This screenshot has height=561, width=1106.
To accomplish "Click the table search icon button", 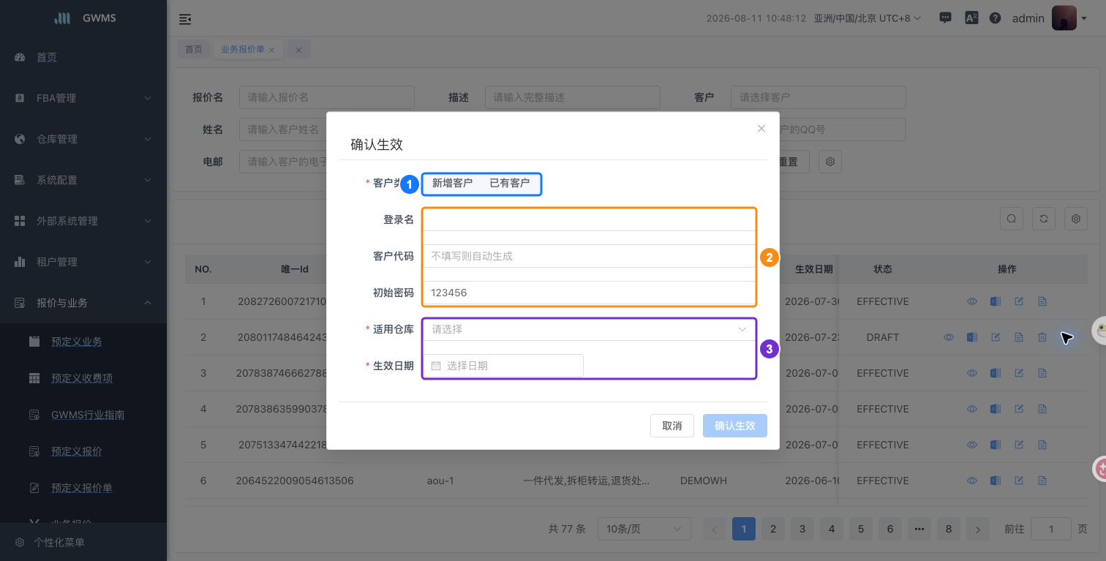I will pos(1012,218).
